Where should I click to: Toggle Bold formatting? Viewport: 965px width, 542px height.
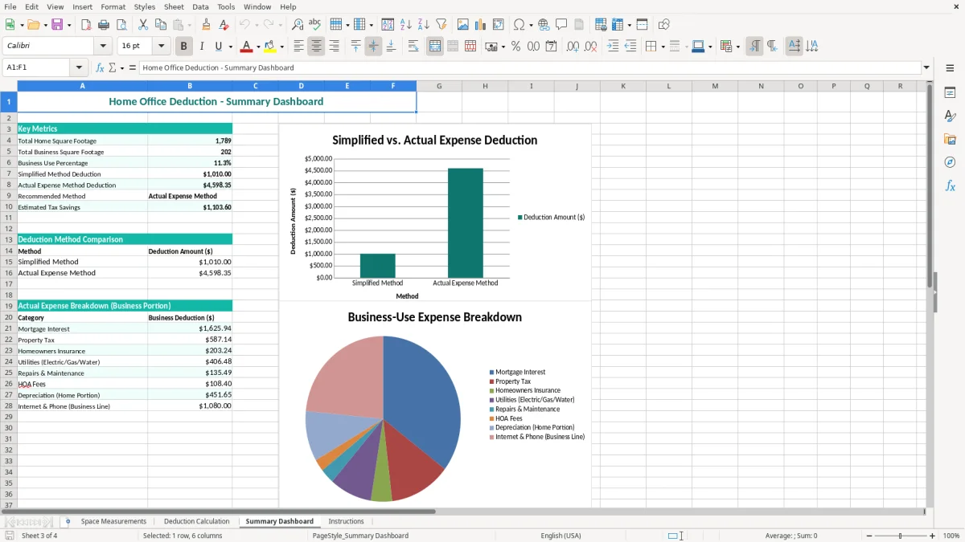[x=183, y=47]
